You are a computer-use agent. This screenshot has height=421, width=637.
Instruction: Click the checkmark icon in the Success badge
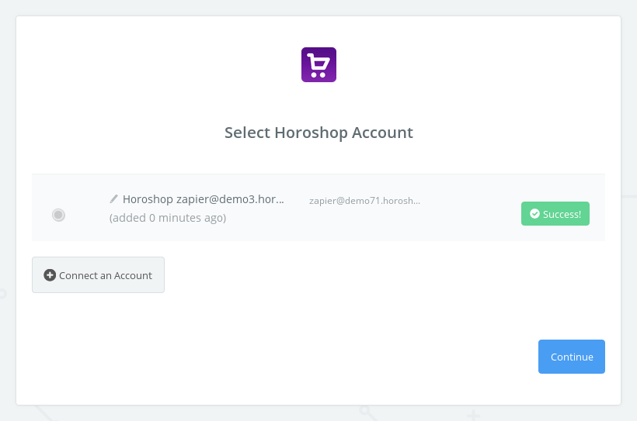pyautogui.click(x=534, y=214)
